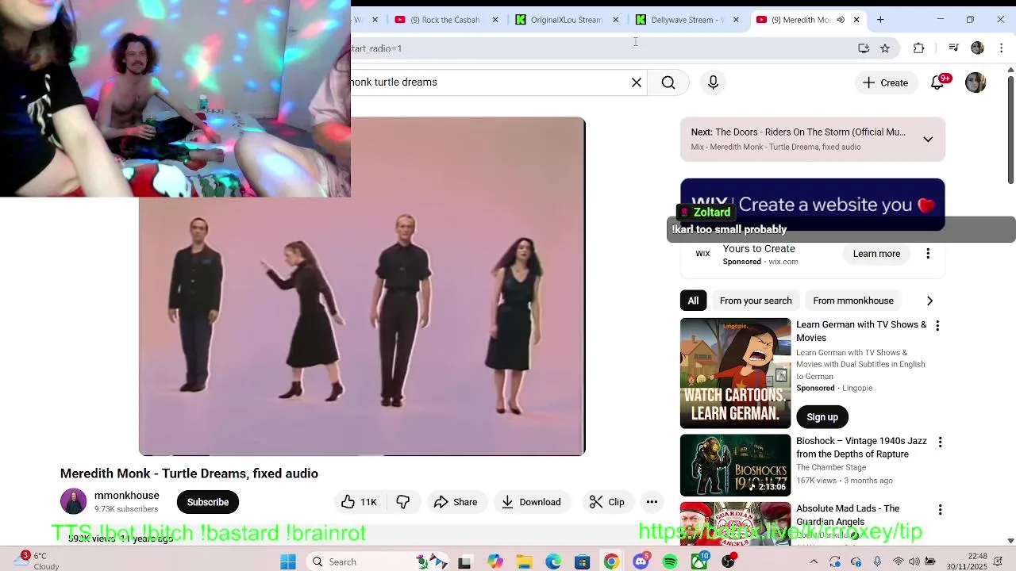Start voice search with microphone
The width and height of the screenshot is (1016, 571).
pyautogui.click(x=713, y=82)
